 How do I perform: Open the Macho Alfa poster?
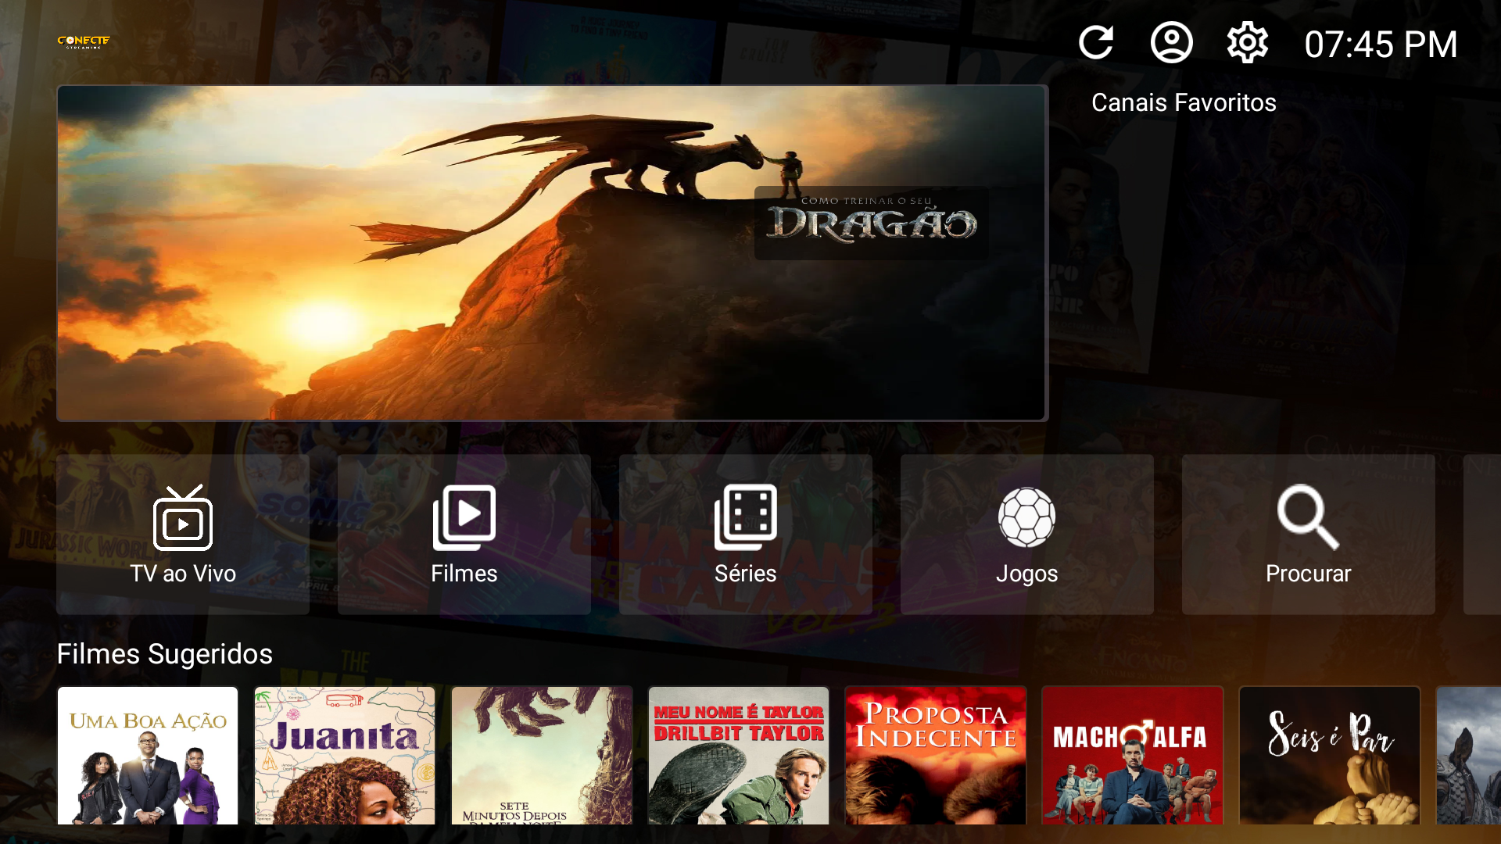tap(1133, 755)
